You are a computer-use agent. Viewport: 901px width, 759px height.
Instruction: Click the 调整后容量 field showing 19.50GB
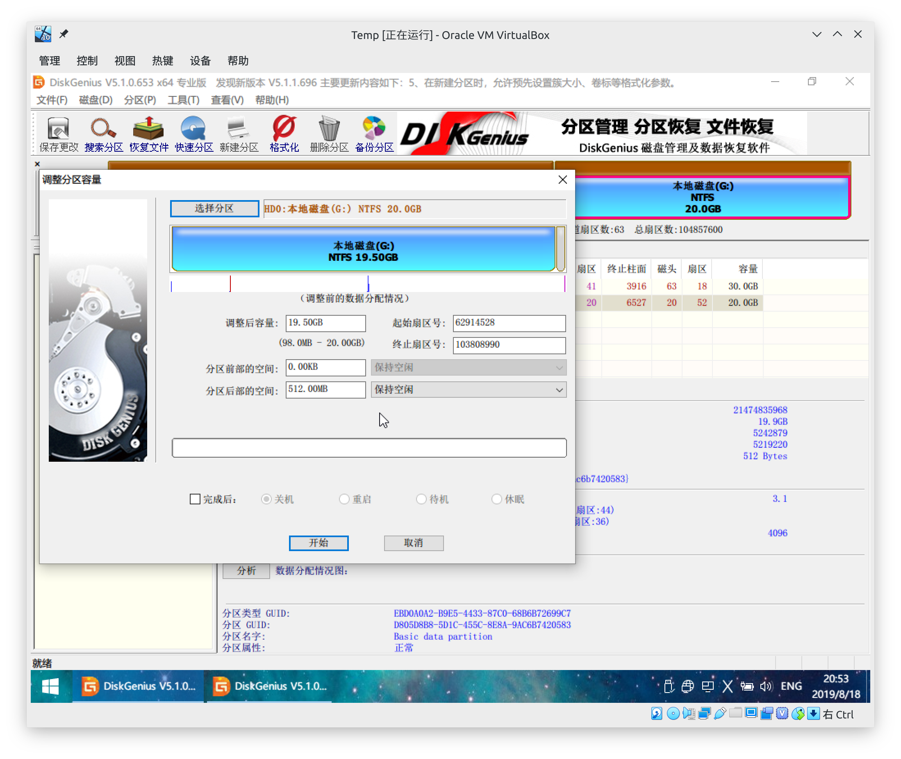(325, 323)
